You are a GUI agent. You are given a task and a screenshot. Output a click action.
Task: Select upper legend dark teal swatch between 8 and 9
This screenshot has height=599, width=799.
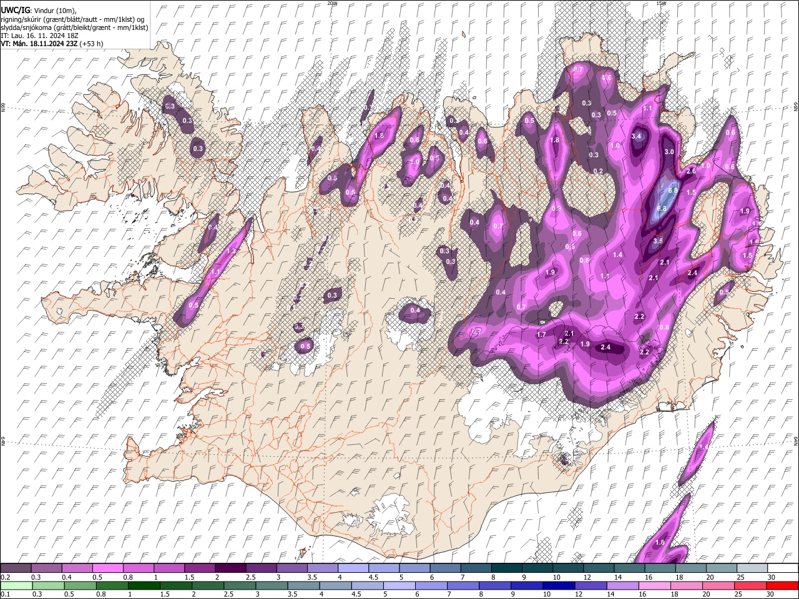(507, 568)
